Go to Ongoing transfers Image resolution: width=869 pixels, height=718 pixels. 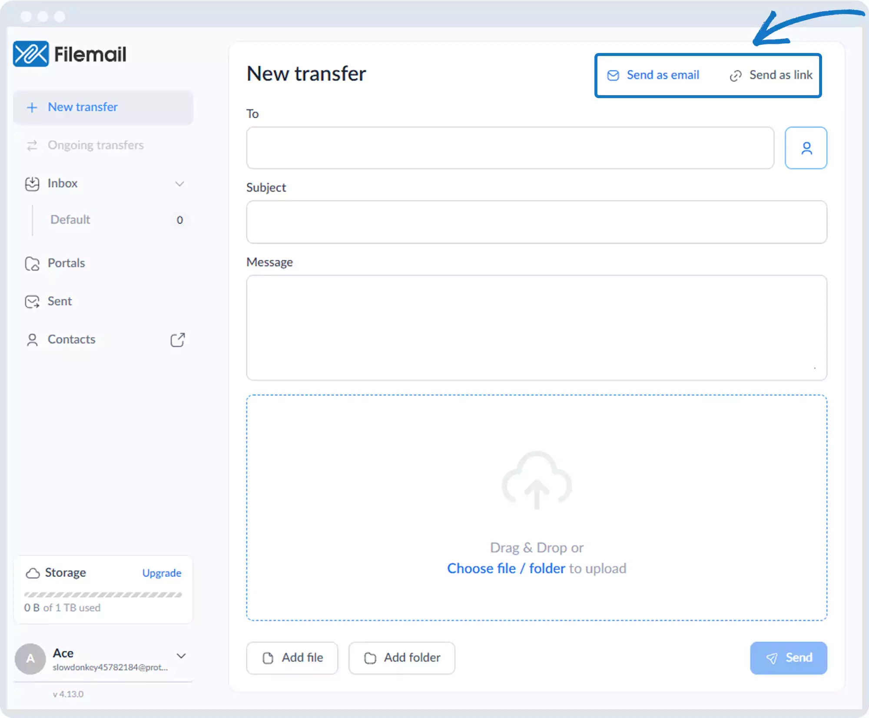95,145
